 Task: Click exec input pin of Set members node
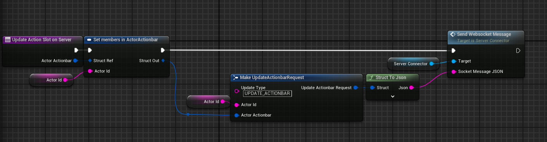tap(90, 50)
